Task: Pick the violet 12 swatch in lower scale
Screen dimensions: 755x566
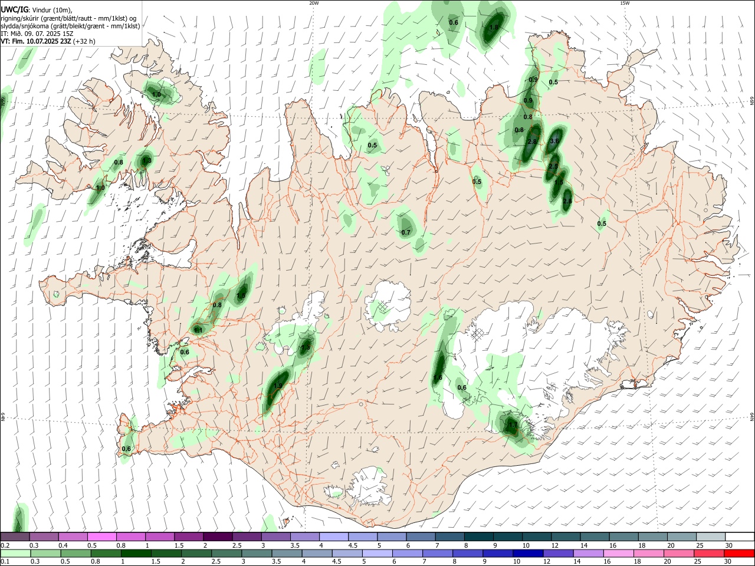Action: pos(557,553)
